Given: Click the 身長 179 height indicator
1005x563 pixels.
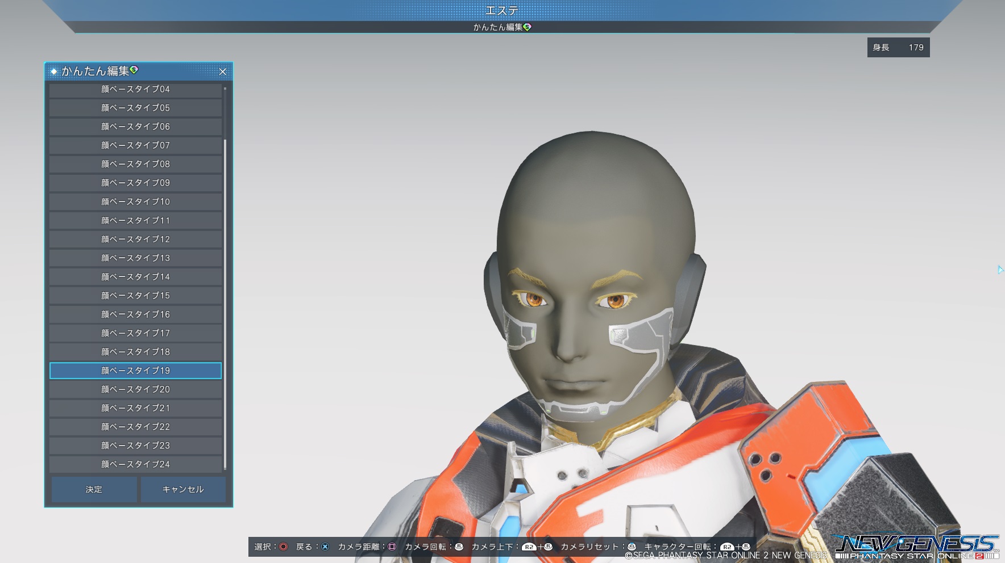Looking at the screenshot, I should [x=898, y=48].
